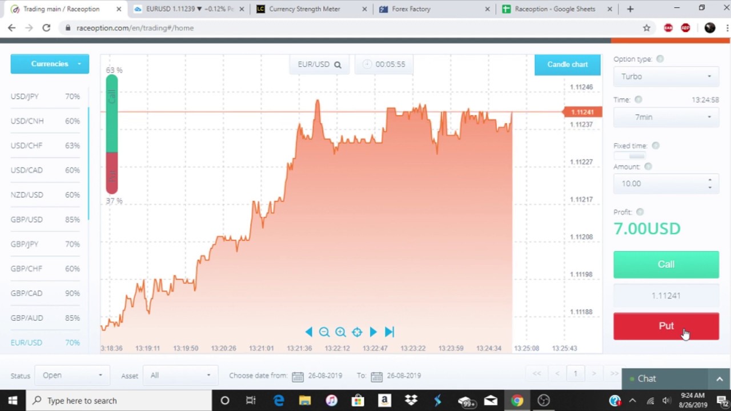Screen dimensions: 731x411
Task: Click the help icon beside Amount
Action: pos(648,167)
